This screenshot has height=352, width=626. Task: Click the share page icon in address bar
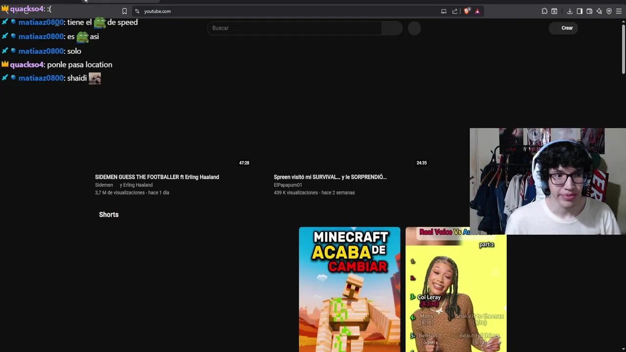click(x=455, y=11)
